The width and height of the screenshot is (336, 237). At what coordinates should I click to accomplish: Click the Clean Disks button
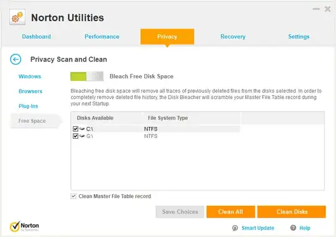point(292,211)
